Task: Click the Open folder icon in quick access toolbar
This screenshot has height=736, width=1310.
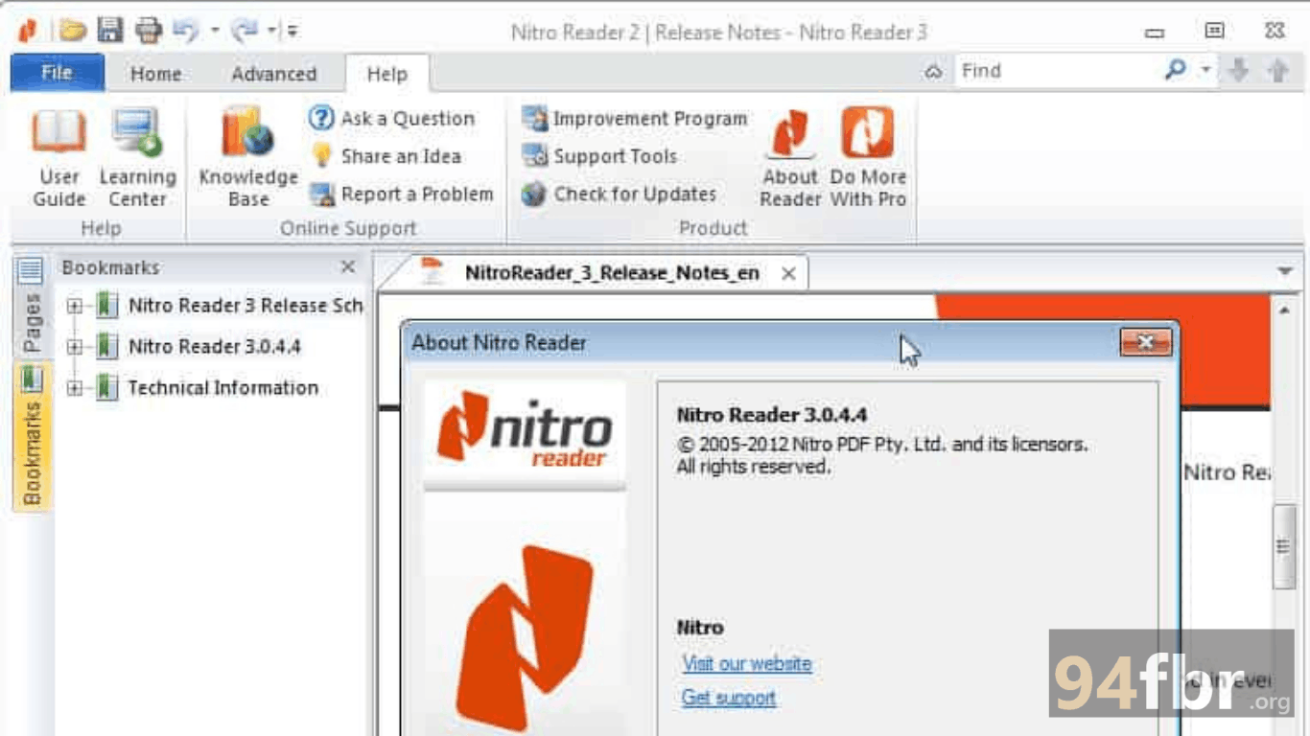Action: [73, 31]
